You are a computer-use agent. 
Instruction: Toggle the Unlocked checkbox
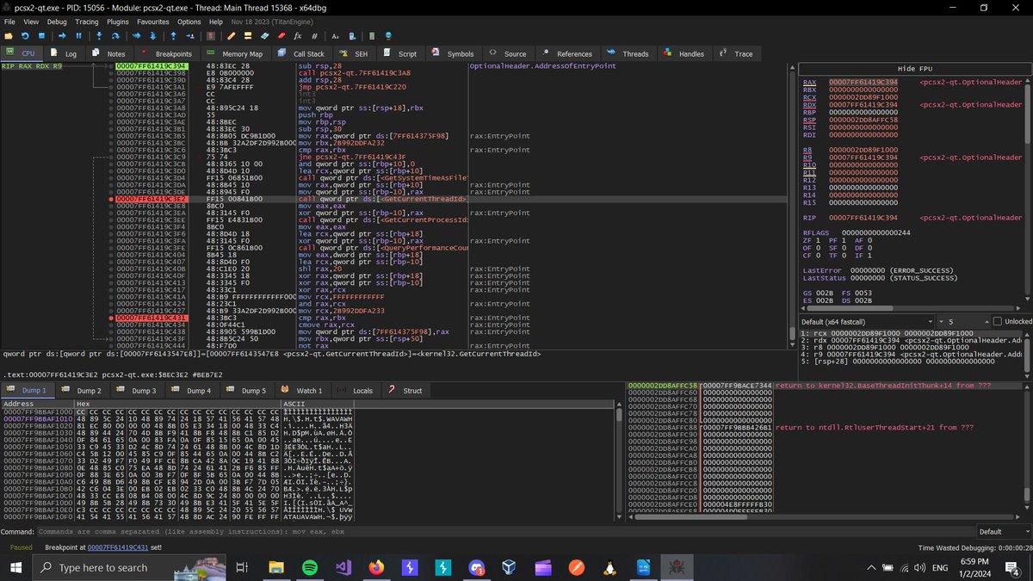click(997, 321)
